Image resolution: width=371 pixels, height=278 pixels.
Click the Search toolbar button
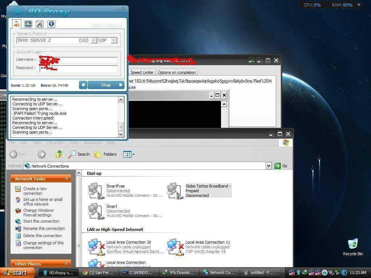[79, 154]
